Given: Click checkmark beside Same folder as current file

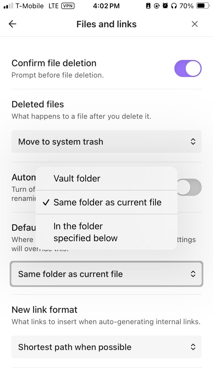Looking at the screenshot, I should [x=46, y=203].
